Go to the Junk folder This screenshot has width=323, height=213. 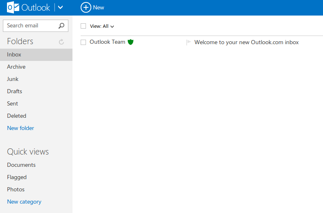13,79
